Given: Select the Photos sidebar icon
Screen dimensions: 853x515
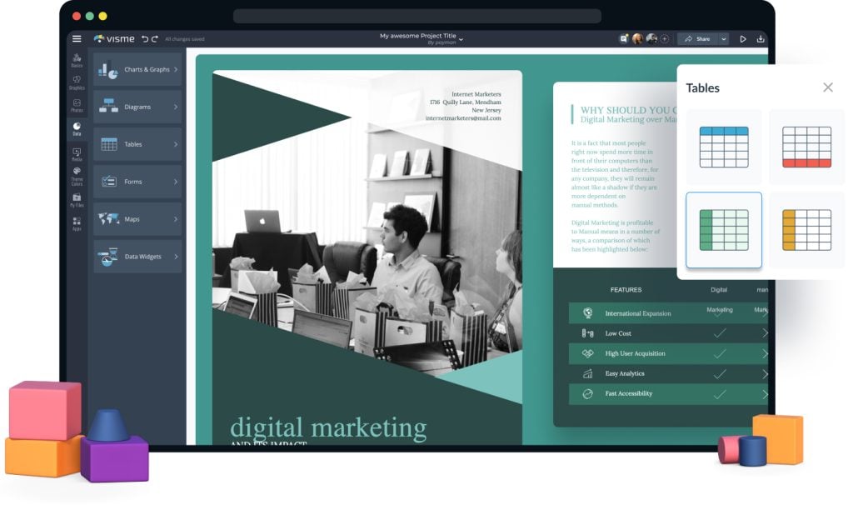Looking at the screenshot, I should coord(77,105).
